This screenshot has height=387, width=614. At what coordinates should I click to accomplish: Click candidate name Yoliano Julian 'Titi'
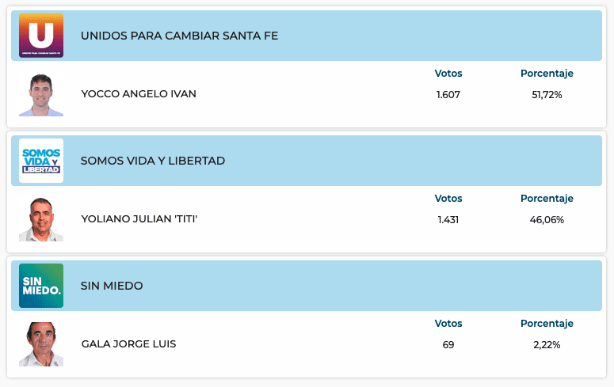(139, 219)
